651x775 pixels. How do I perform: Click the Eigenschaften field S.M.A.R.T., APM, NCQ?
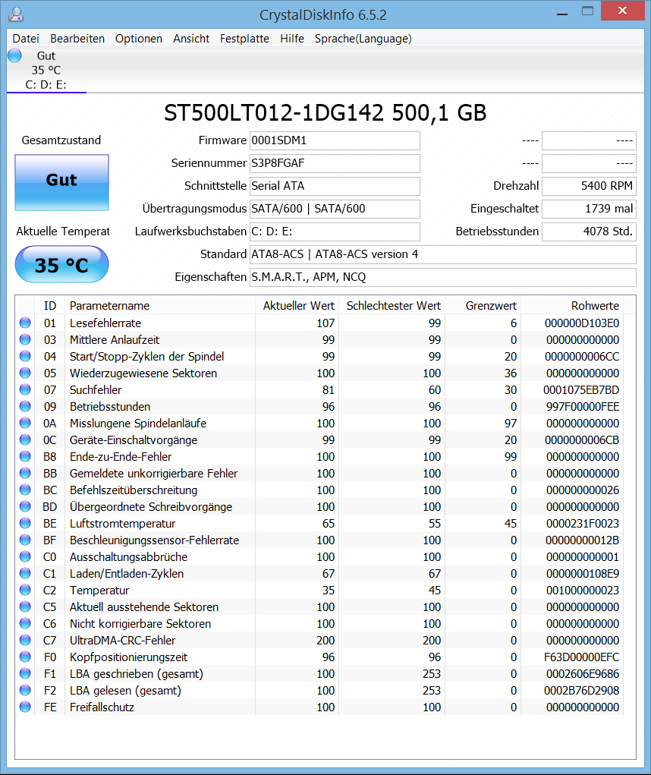(443, 277)
